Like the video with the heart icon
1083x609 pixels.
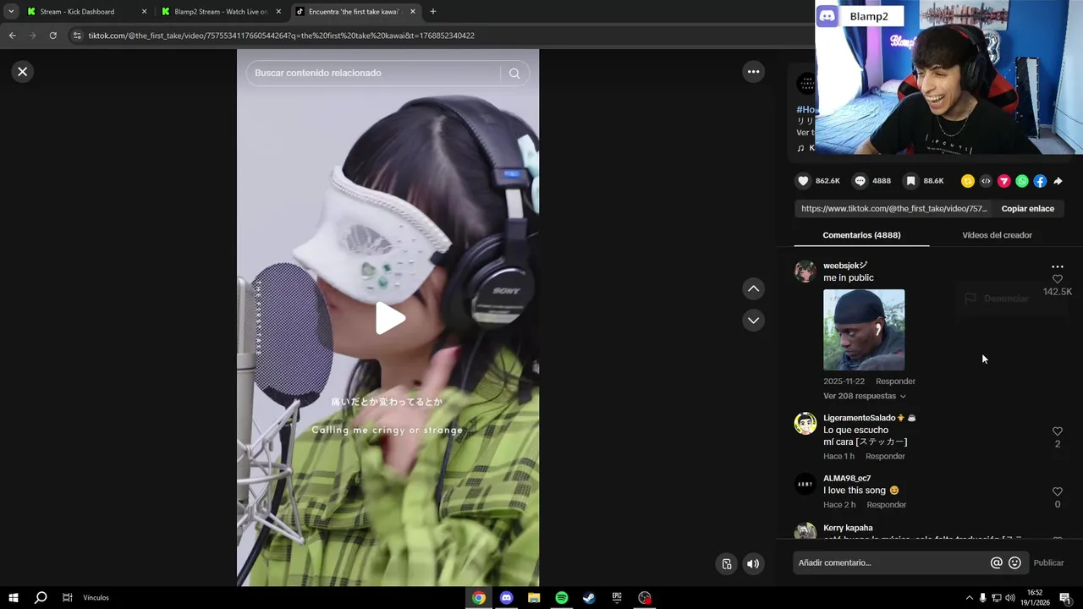click(x=803, y=181)
